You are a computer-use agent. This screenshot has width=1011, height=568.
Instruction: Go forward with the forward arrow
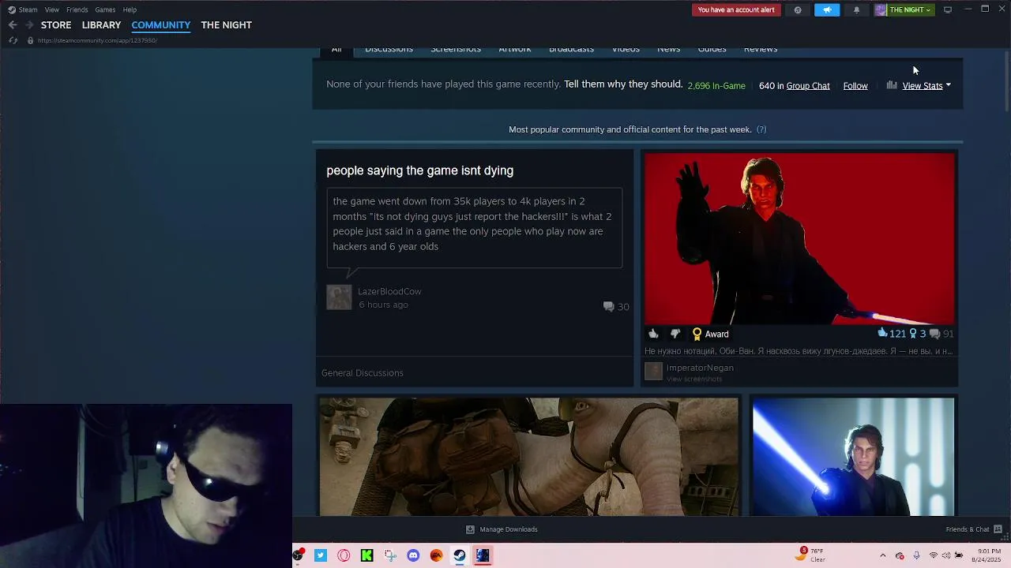coord(29,25)
